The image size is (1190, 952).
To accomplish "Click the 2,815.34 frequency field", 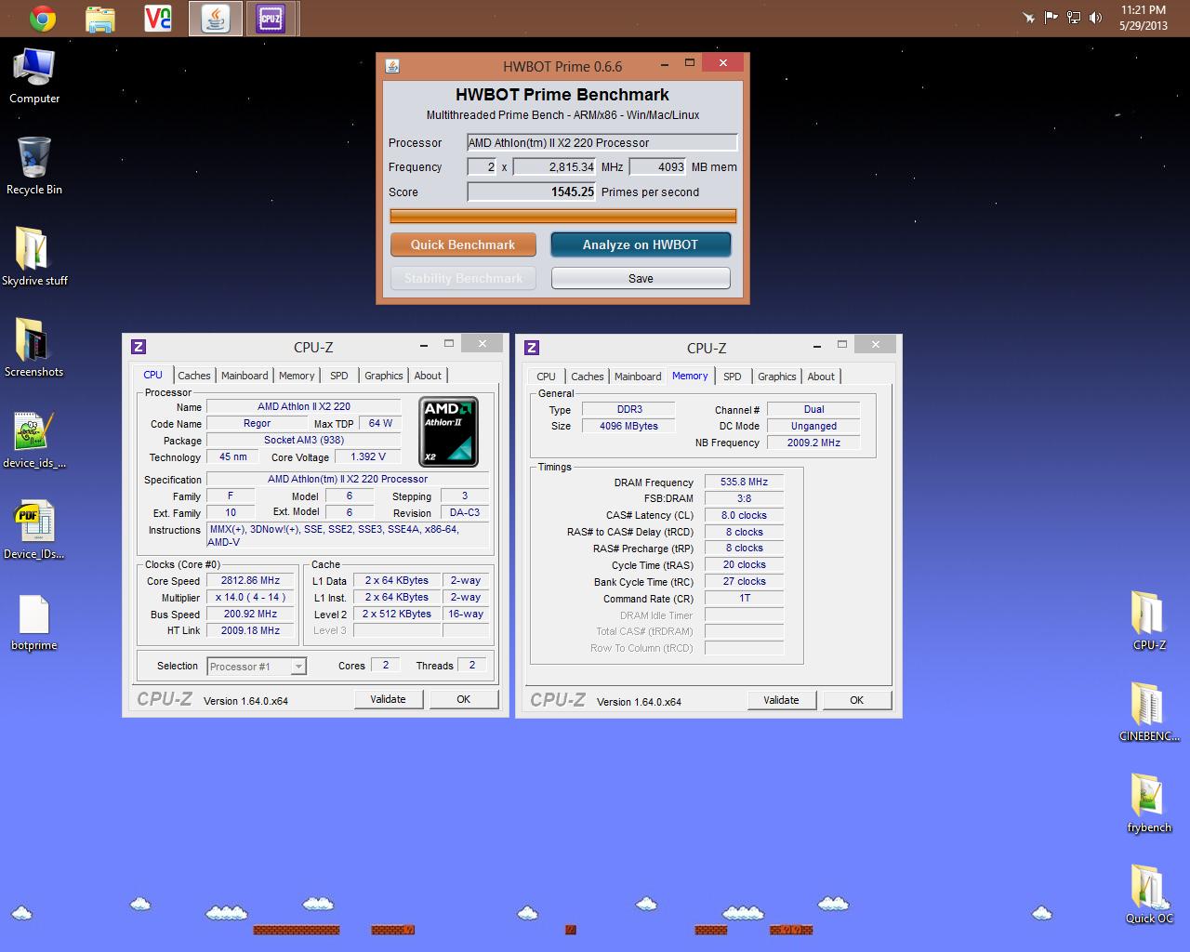I will tap(555, 167).
